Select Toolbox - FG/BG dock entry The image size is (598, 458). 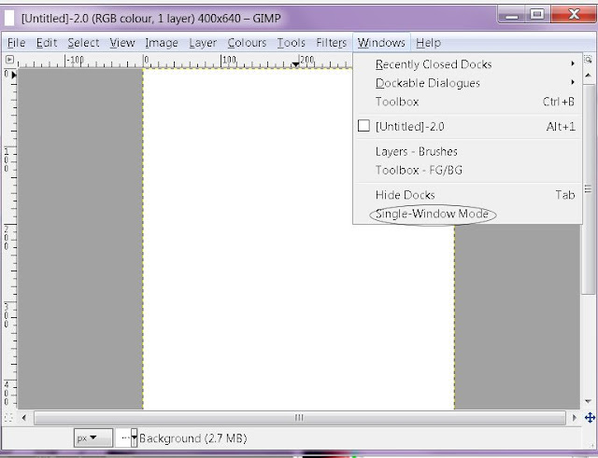click(x=468, y=170)
